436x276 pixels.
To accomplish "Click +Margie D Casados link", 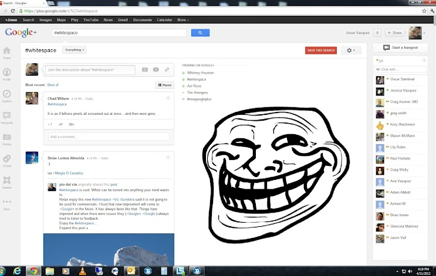I will click(x=68, y=173).
